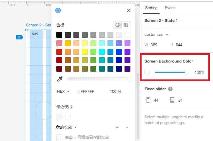Click the Screen 2 canvas title label

pyautogui.click(x=39, y=25)
